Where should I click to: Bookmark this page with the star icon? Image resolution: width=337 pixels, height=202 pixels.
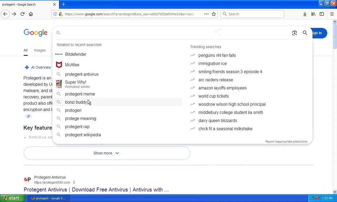click(214, 14)
